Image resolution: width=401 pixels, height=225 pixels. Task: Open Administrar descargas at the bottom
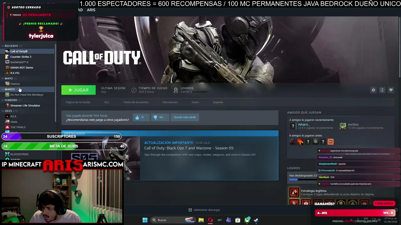[204, 210]
